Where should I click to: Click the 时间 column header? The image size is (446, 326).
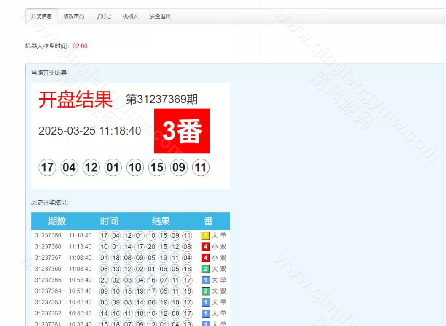[109, 221]
